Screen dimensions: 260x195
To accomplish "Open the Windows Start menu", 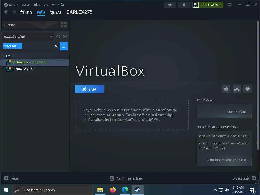I will tap(6, 190).
